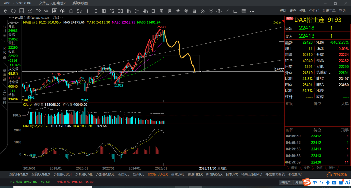Toggle Sogou 中 Chinese input mode
The image size is (351, 188).
pyautogui.click(x=315, y=182)
